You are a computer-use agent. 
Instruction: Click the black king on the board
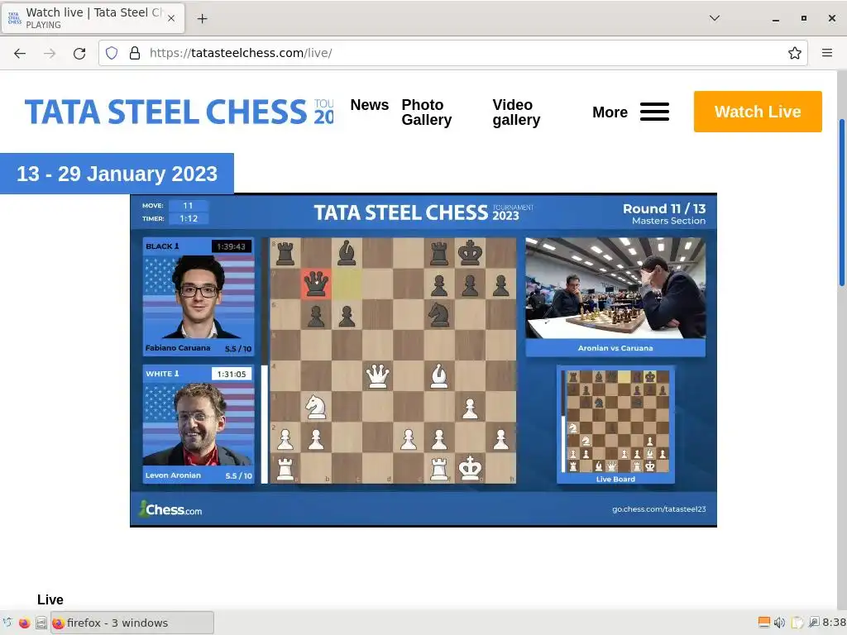pyautogui.click(x=470, y=253)
